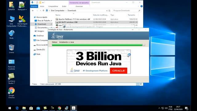Open the Windows Start menu
Viewport: 197px width, 111px height.
(10, 108)
